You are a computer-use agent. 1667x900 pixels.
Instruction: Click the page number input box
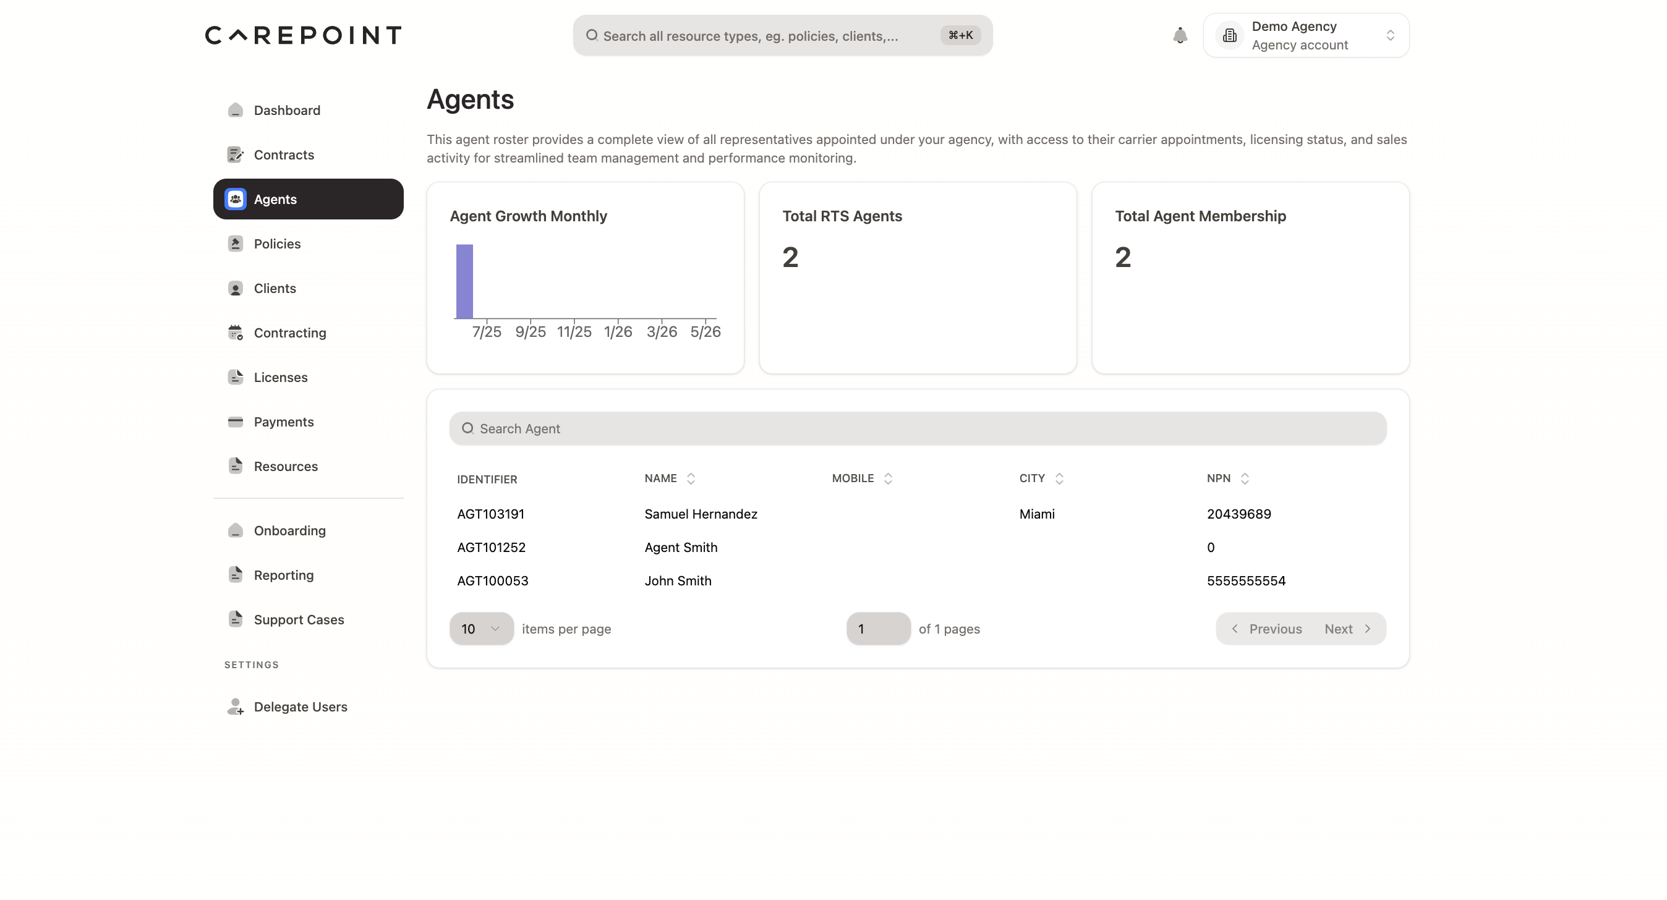(878, 629)
